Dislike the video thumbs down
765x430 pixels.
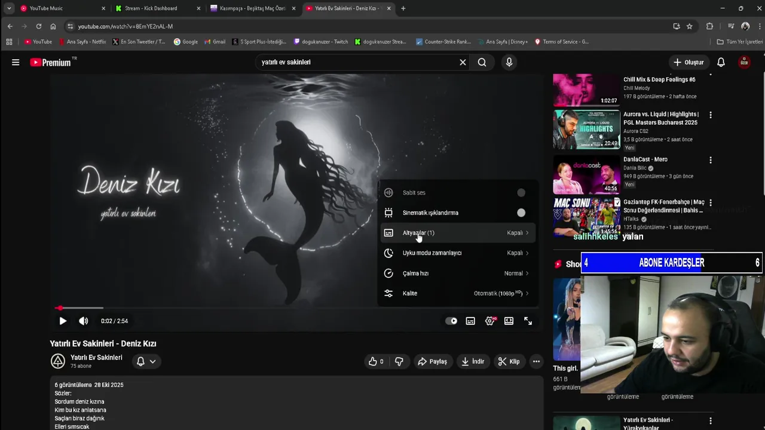click(x=399, y=361)
